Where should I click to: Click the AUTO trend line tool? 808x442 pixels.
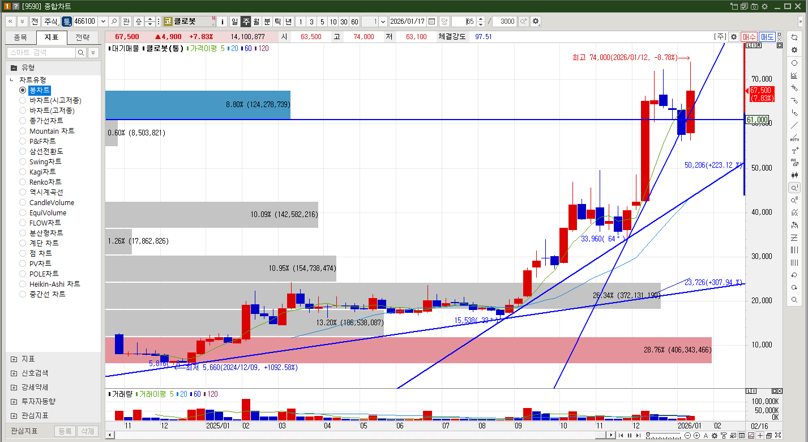[794, 138]
